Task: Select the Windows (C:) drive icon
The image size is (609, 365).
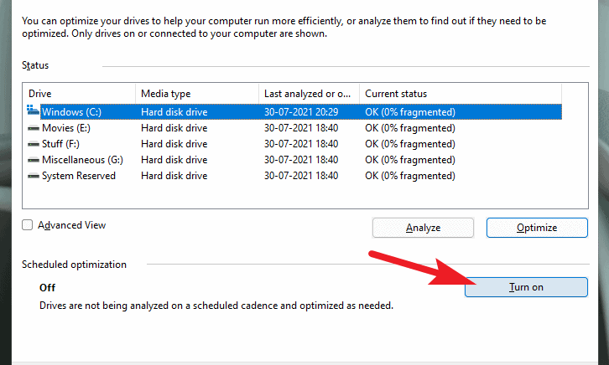Action: pyautogui.click(x=33, y=110)
